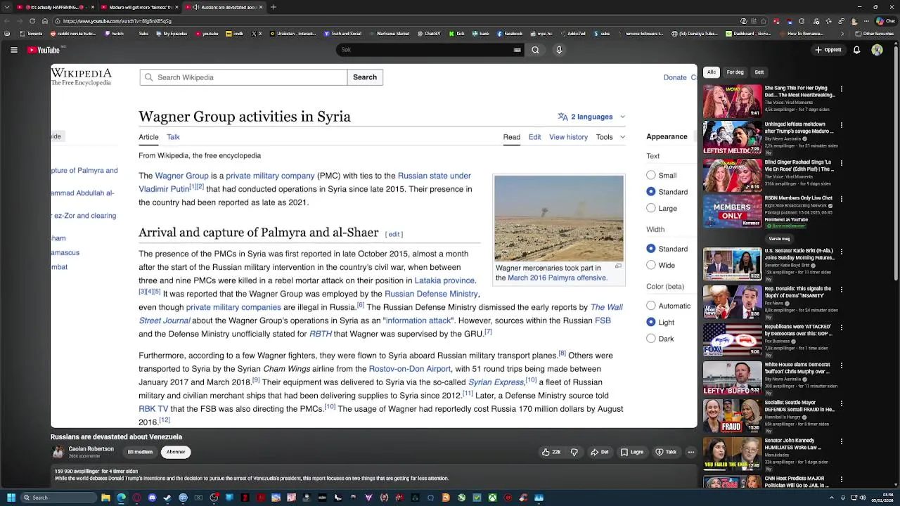Expand the 2 languages dropdown
The width and height of the screenshot is (900, 506).
591,117
